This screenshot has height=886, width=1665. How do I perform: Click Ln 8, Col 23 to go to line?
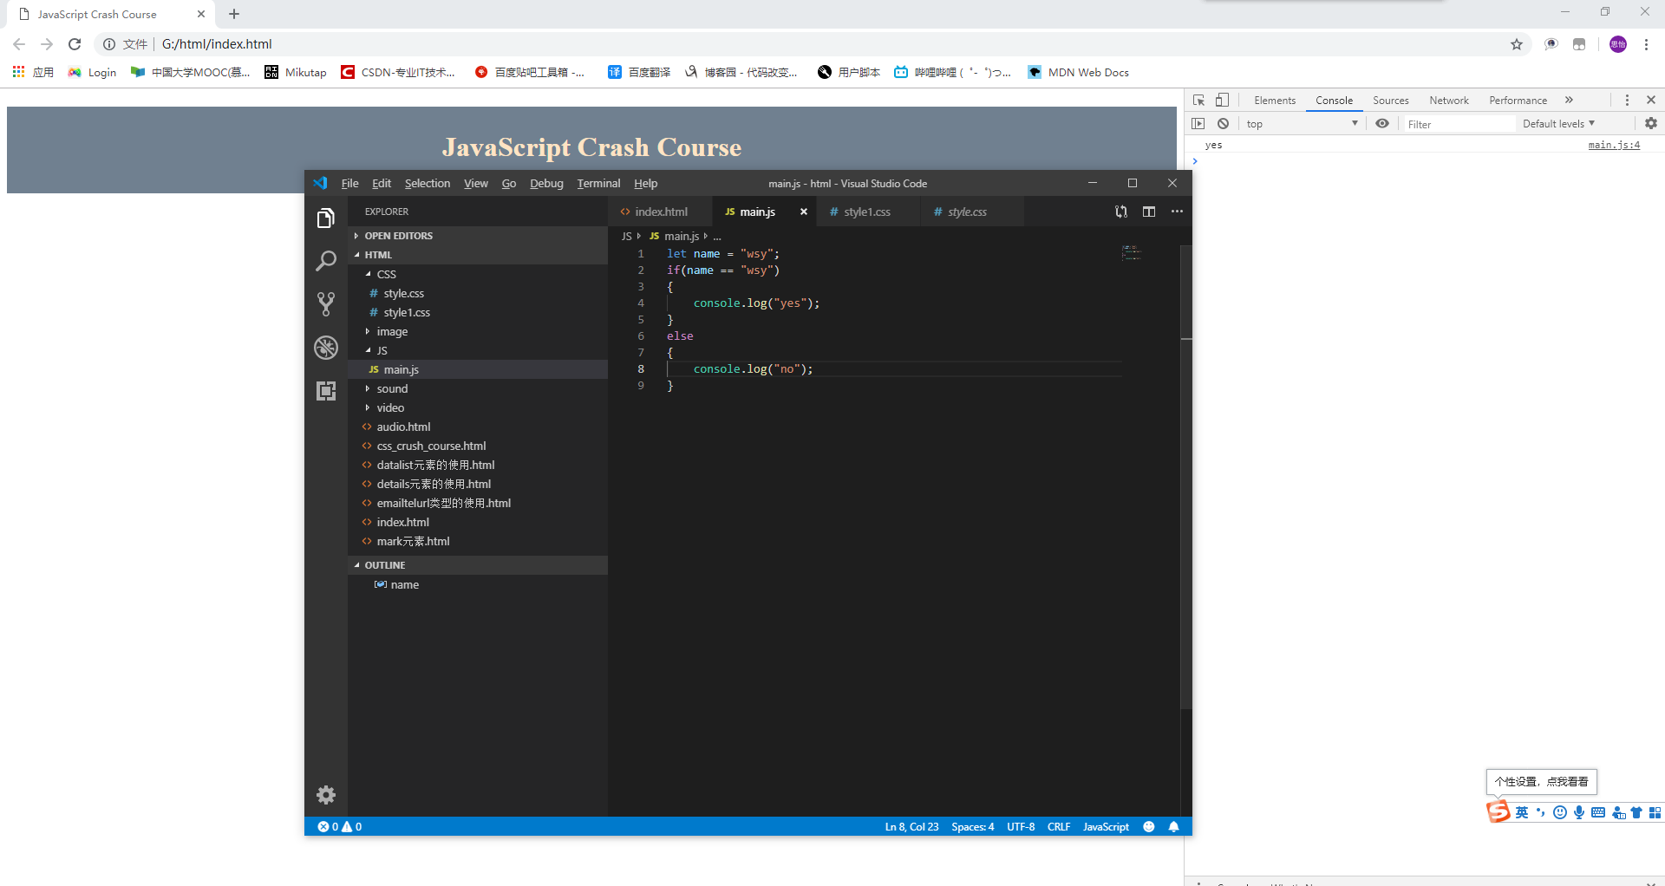point(911,827)
